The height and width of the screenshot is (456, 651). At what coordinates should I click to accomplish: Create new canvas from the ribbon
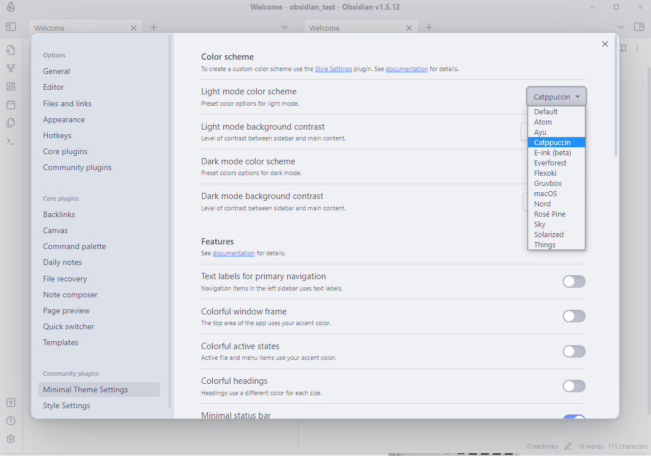coord(11,86)
